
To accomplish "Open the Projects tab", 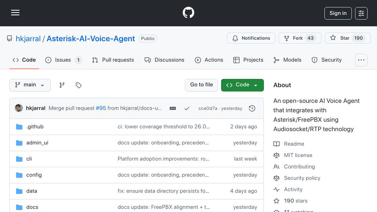I will pyautogui.click(x=248, y=60).
